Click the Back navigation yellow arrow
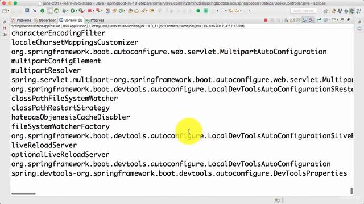The image size is (364, 204). (x=237, y=11)
